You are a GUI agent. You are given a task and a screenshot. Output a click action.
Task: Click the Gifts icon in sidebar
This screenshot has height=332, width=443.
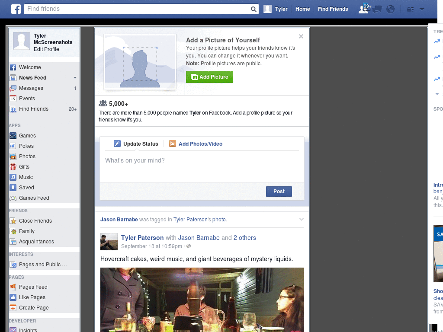(13, 167)
